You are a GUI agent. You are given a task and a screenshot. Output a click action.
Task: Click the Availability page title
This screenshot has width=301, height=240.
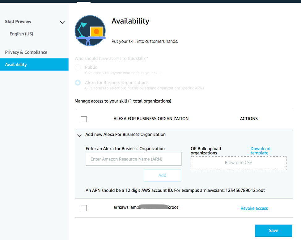[x=130, y=21]
